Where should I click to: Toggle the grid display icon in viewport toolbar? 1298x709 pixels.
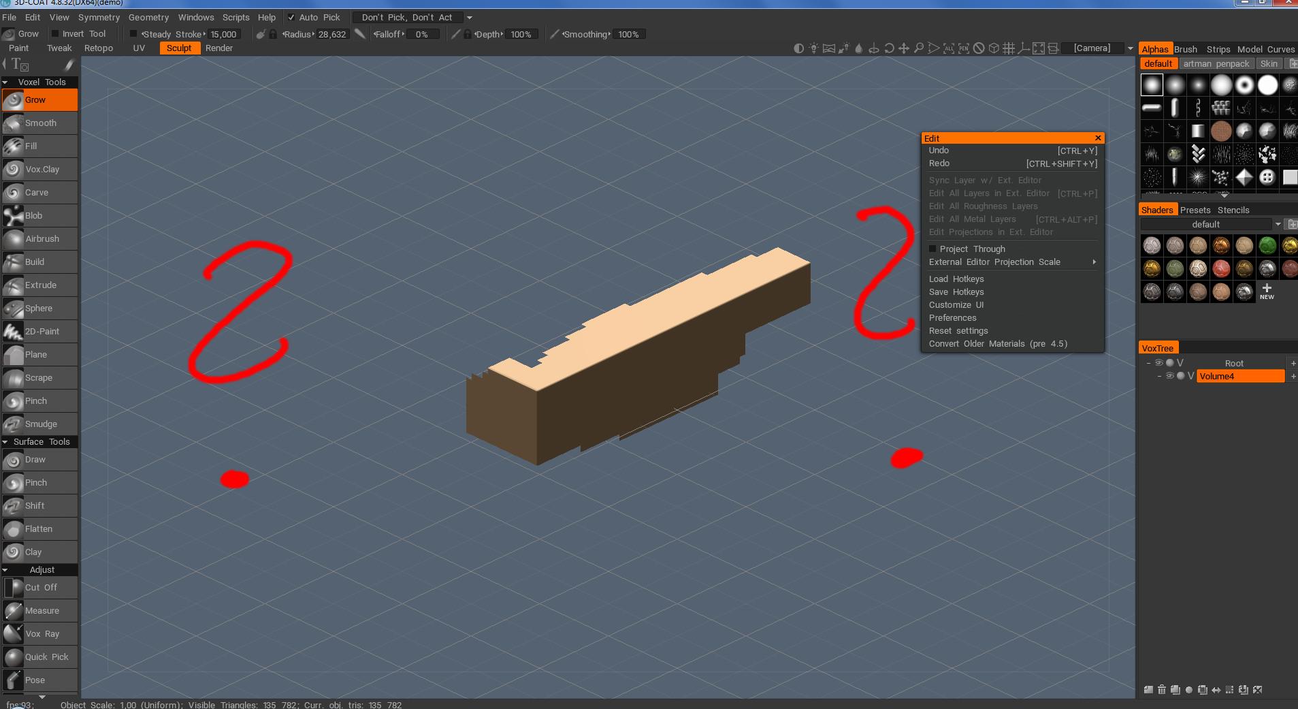(1009, 48)
